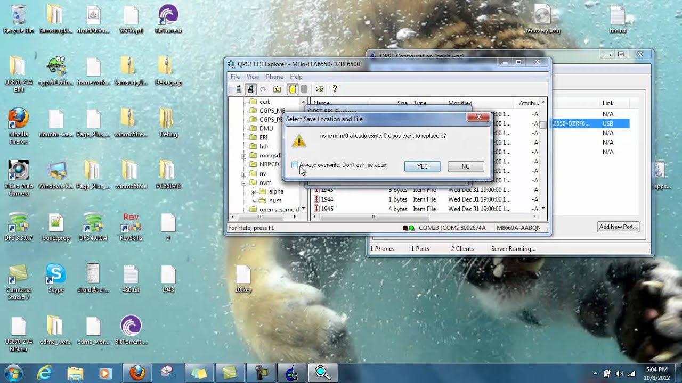Click the file list horizontal scrollbar
The width and height of the screenshot is (682, 383).
pos(374,217)
